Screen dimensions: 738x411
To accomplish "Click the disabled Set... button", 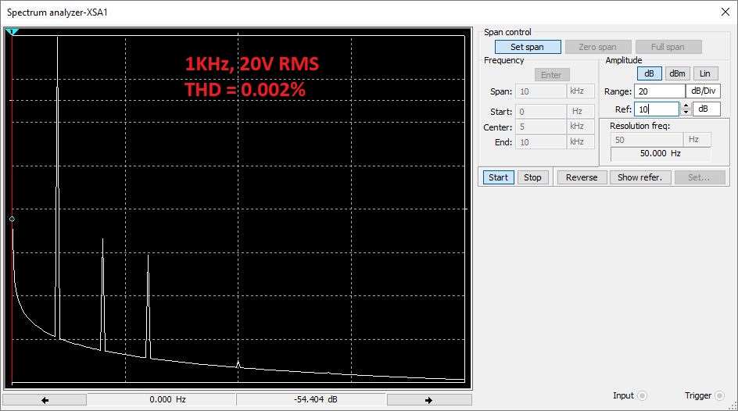I will click(x=700, y=177).
